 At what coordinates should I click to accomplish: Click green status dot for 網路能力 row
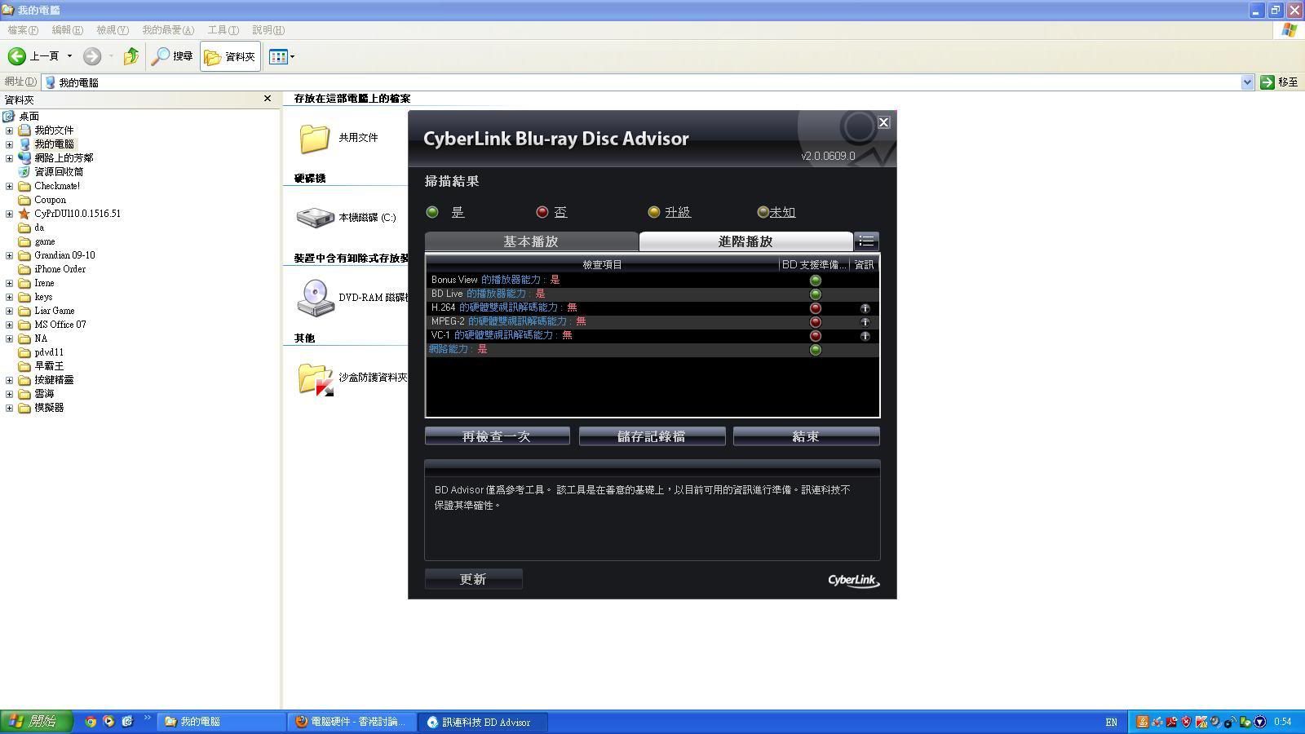815,350
